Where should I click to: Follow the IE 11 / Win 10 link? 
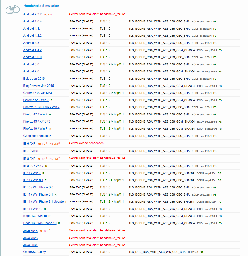pos(33,209)
